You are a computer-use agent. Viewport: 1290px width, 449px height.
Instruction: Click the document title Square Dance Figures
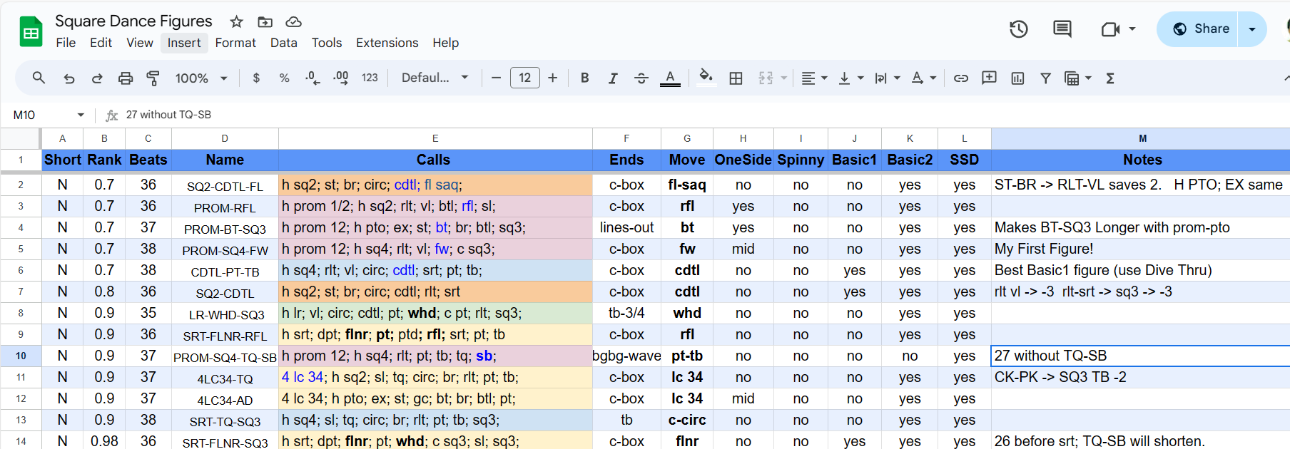click(133, 21)
